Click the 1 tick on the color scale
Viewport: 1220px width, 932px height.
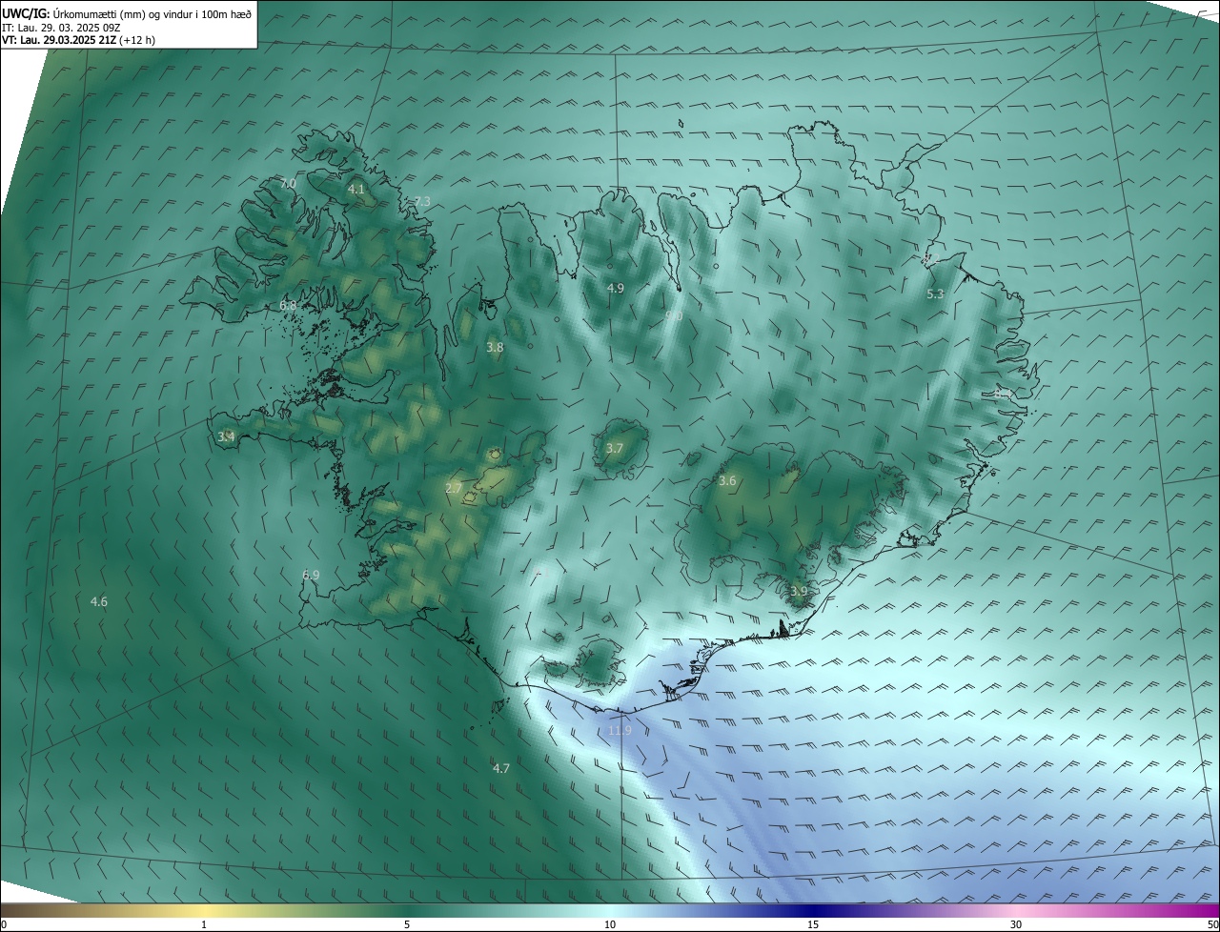204,924
